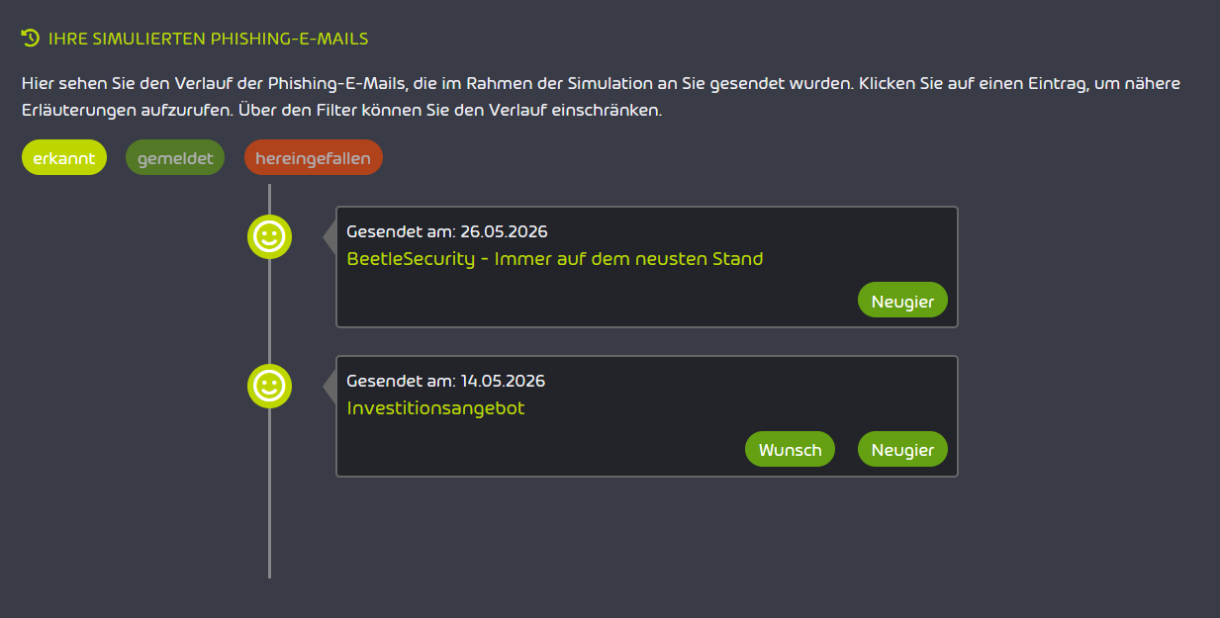This screenshot has height=618, width=1220.
Task: Click the Neugier tag on the BeetleSecurity entry
Action: pos(902,301)
